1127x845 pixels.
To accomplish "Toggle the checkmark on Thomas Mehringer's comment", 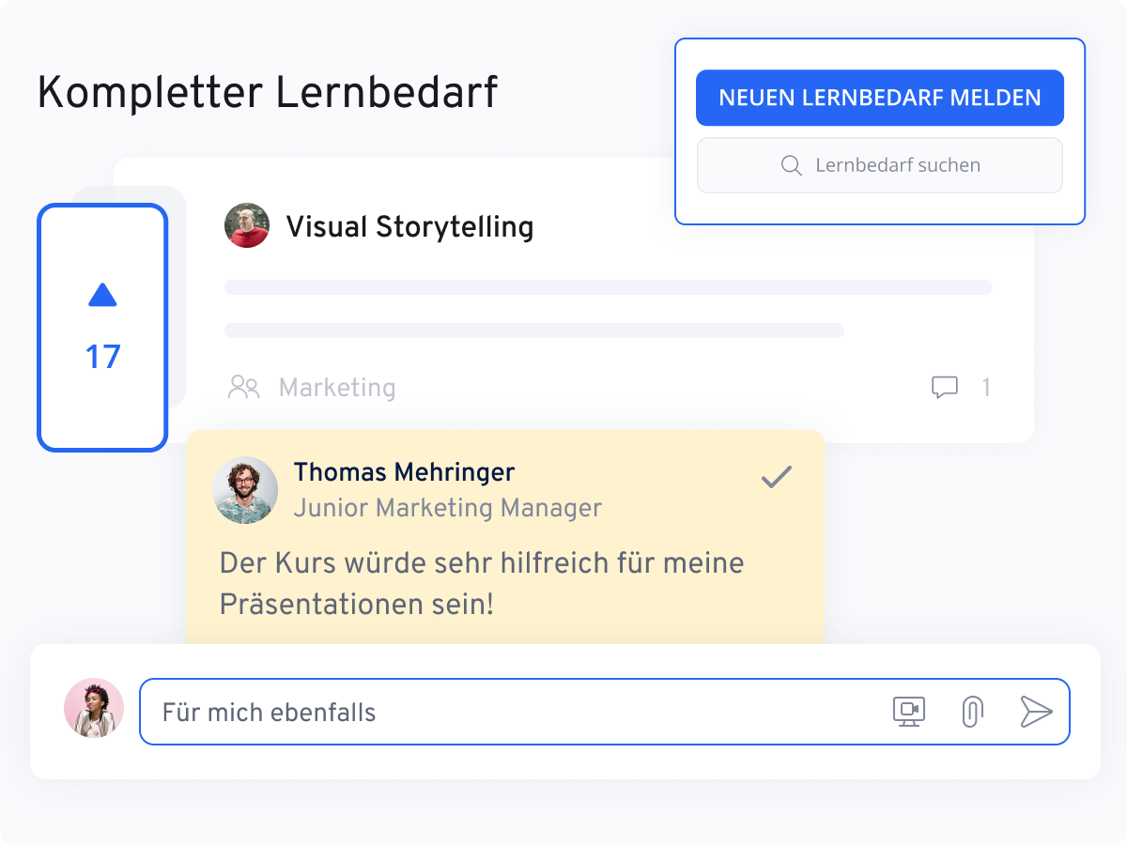I will [x=776, y=478].
